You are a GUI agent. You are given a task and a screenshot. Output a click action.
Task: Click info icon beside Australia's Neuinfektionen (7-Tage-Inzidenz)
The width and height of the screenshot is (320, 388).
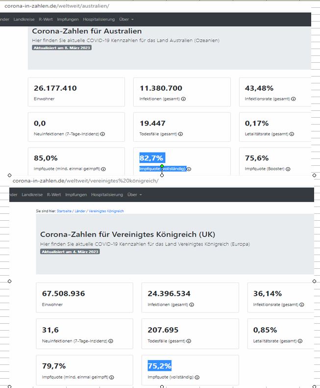coord(103,133)
